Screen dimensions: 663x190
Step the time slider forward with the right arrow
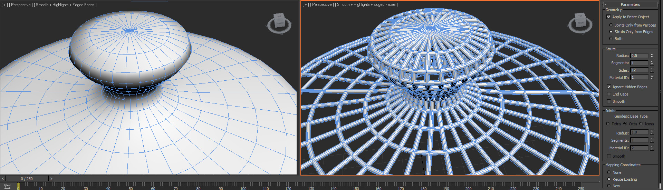click(x=51, y=179)
